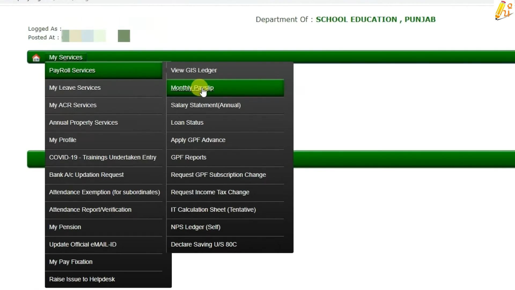Click the home icon in menu bar
Screen dimensions: 515x290
click(36, 57)
